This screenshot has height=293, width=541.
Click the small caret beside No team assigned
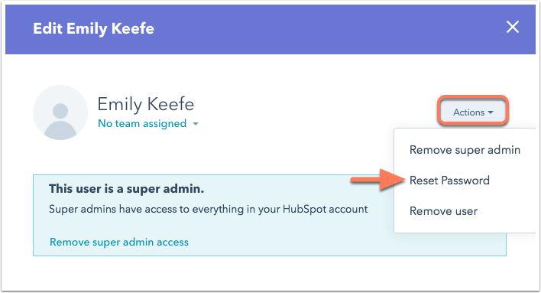click(196, 124)
